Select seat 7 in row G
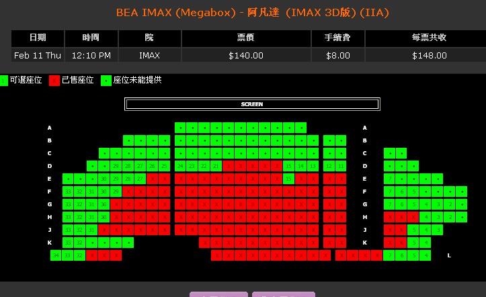The image size is (486, 297). 390,204
